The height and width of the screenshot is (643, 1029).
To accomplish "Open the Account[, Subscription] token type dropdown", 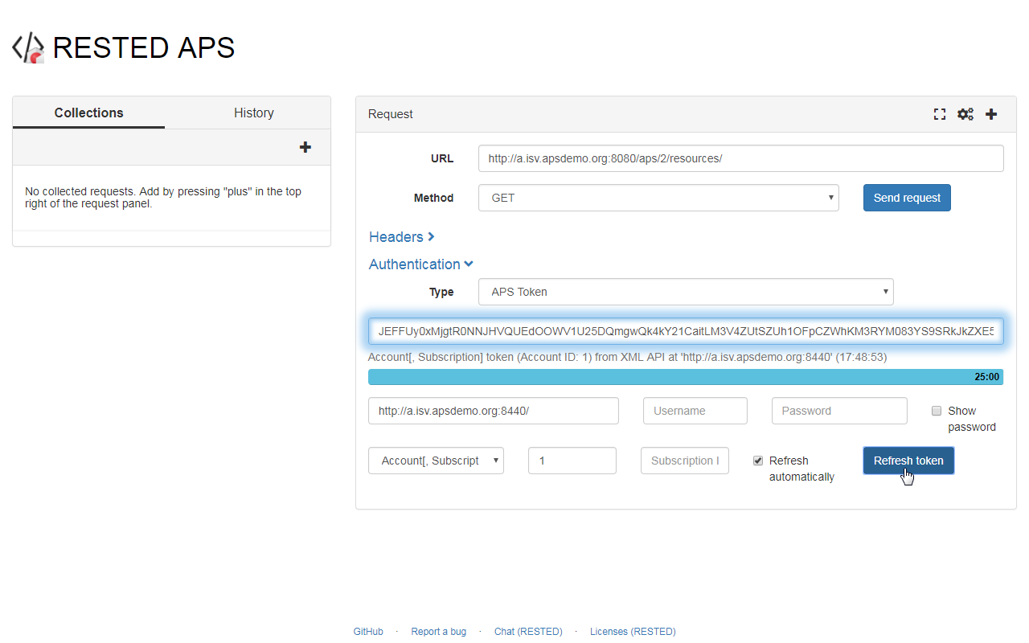I will [436, 461].
